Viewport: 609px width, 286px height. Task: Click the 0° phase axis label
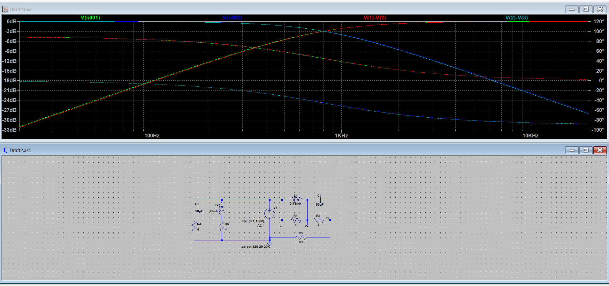point(601,80)
